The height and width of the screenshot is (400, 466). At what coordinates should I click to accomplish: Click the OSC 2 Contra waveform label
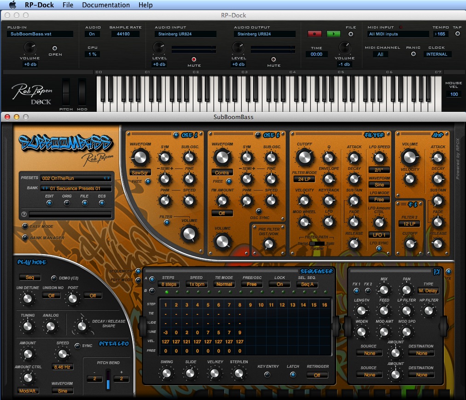[222, 173]
